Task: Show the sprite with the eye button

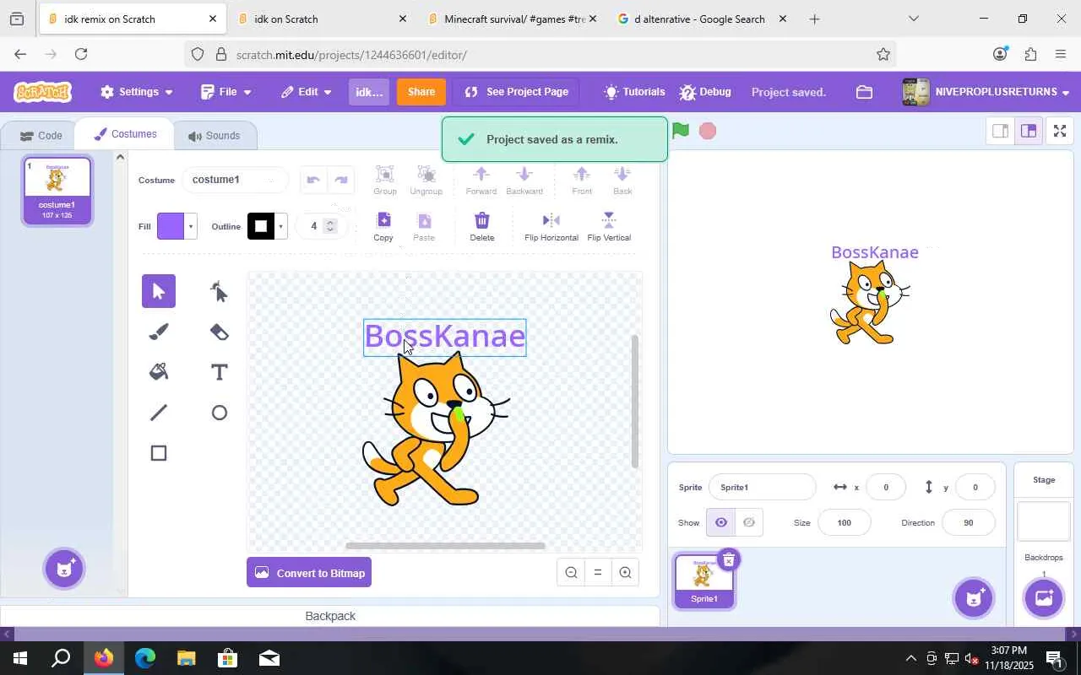Action: (720, 523)
